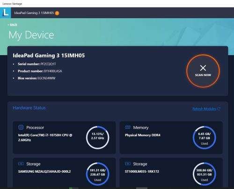The height and width of the screenshot is (189, 234).
Task: Click the Intel Core i7-10750H CPU text
Action: 45,138
